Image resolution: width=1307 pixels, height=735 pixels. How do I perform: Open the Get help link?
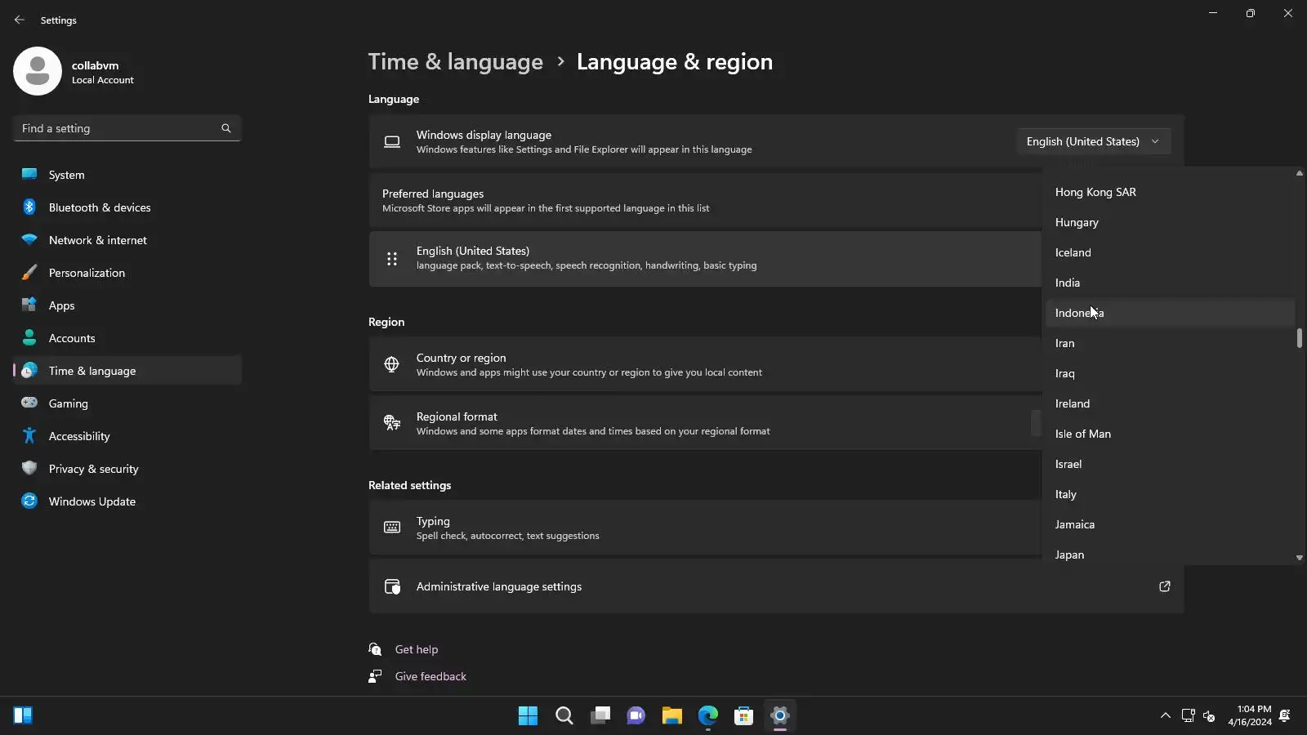417,649
